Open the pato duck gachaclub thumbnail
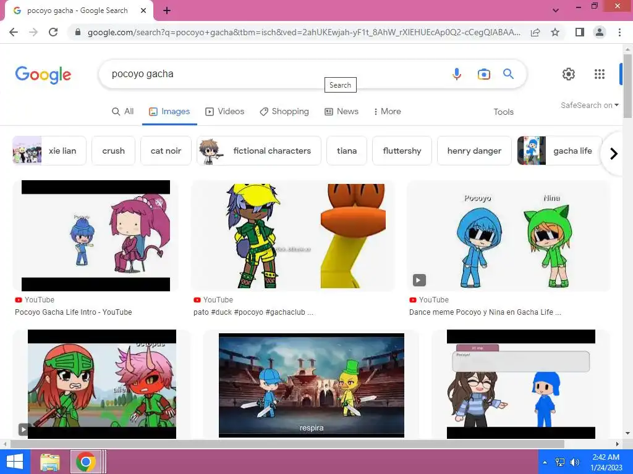Screen dimensions: 633x474 click(x=292, y=236)
